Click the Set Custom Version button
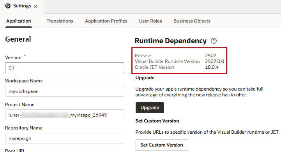The image size is (281, 152). (162, 145)
